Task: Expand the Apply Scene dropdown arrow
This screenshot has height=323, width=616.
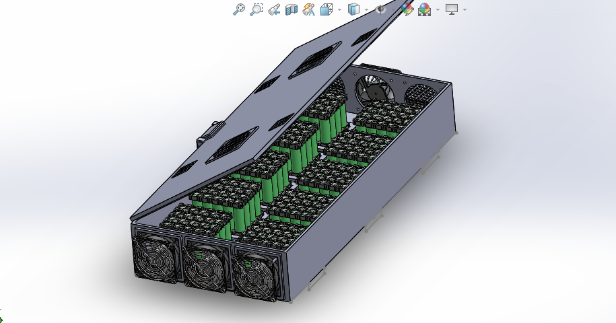Action: click(438, 10)
